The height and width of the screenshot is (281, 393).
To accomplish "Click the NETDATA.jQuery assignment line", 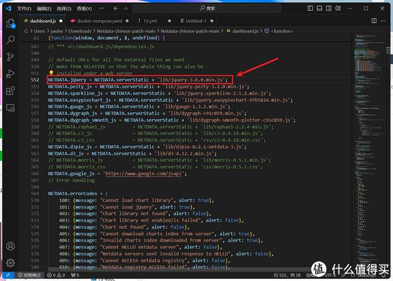I will [138, 80].
